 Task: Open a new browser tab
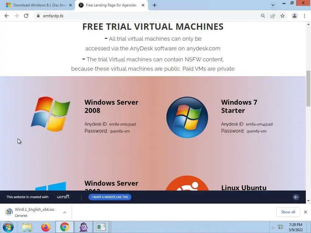point(155,5)
